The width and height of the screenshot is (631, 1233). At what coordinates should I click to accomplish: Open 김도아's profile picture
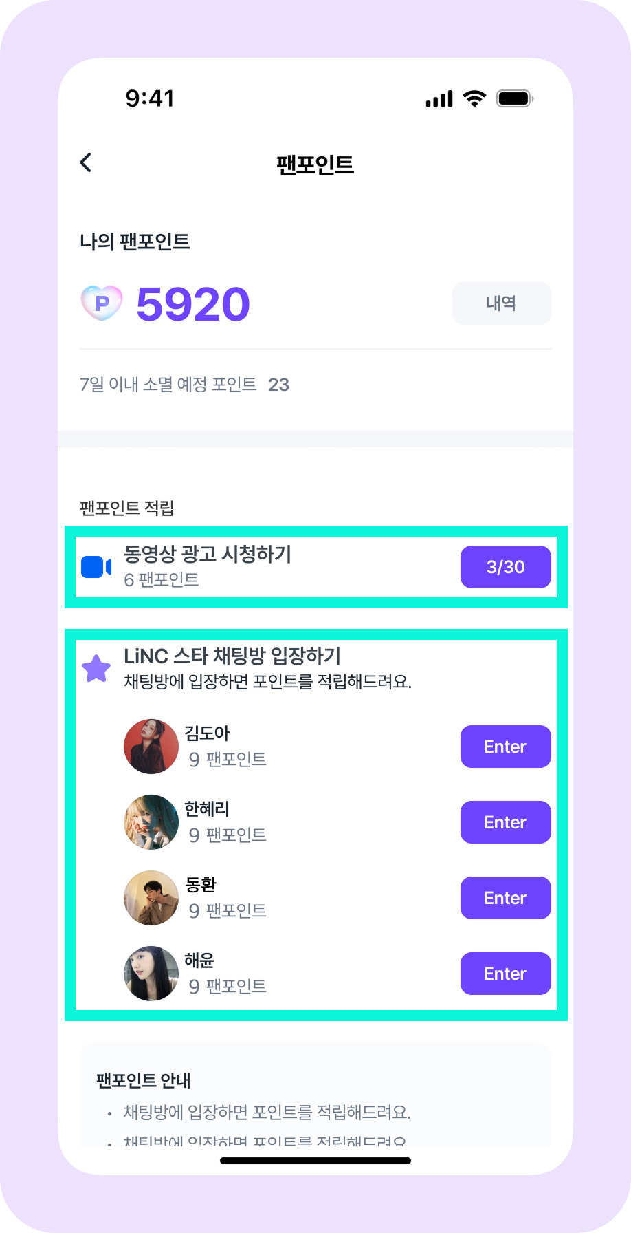pos(151,747)
